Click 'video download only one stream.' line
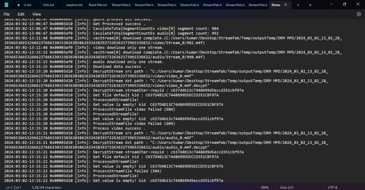365x190 pixels. pyautogui.click(x=84, y=48)
